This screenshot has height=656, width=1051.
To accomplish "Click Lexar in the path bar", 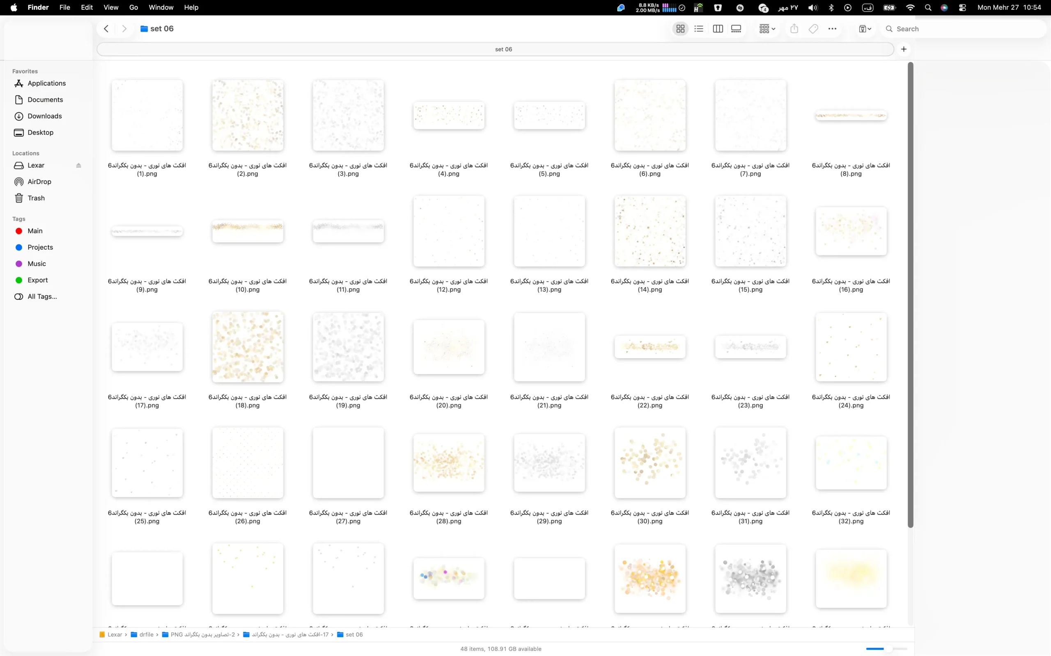I will pos(111,635).
